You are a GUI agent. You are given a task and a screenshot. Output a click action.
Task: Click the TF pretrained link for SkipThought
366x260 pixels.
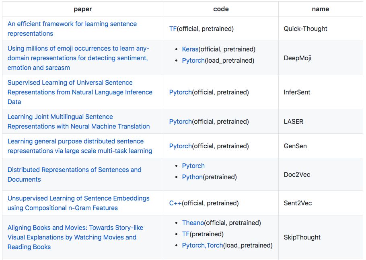point(185,234)
